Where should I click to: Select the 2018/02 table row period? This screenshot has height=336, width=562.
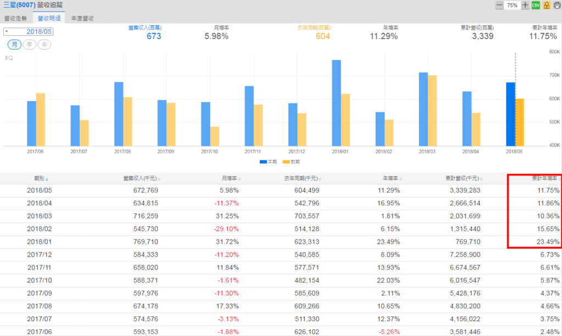(40, 229)
